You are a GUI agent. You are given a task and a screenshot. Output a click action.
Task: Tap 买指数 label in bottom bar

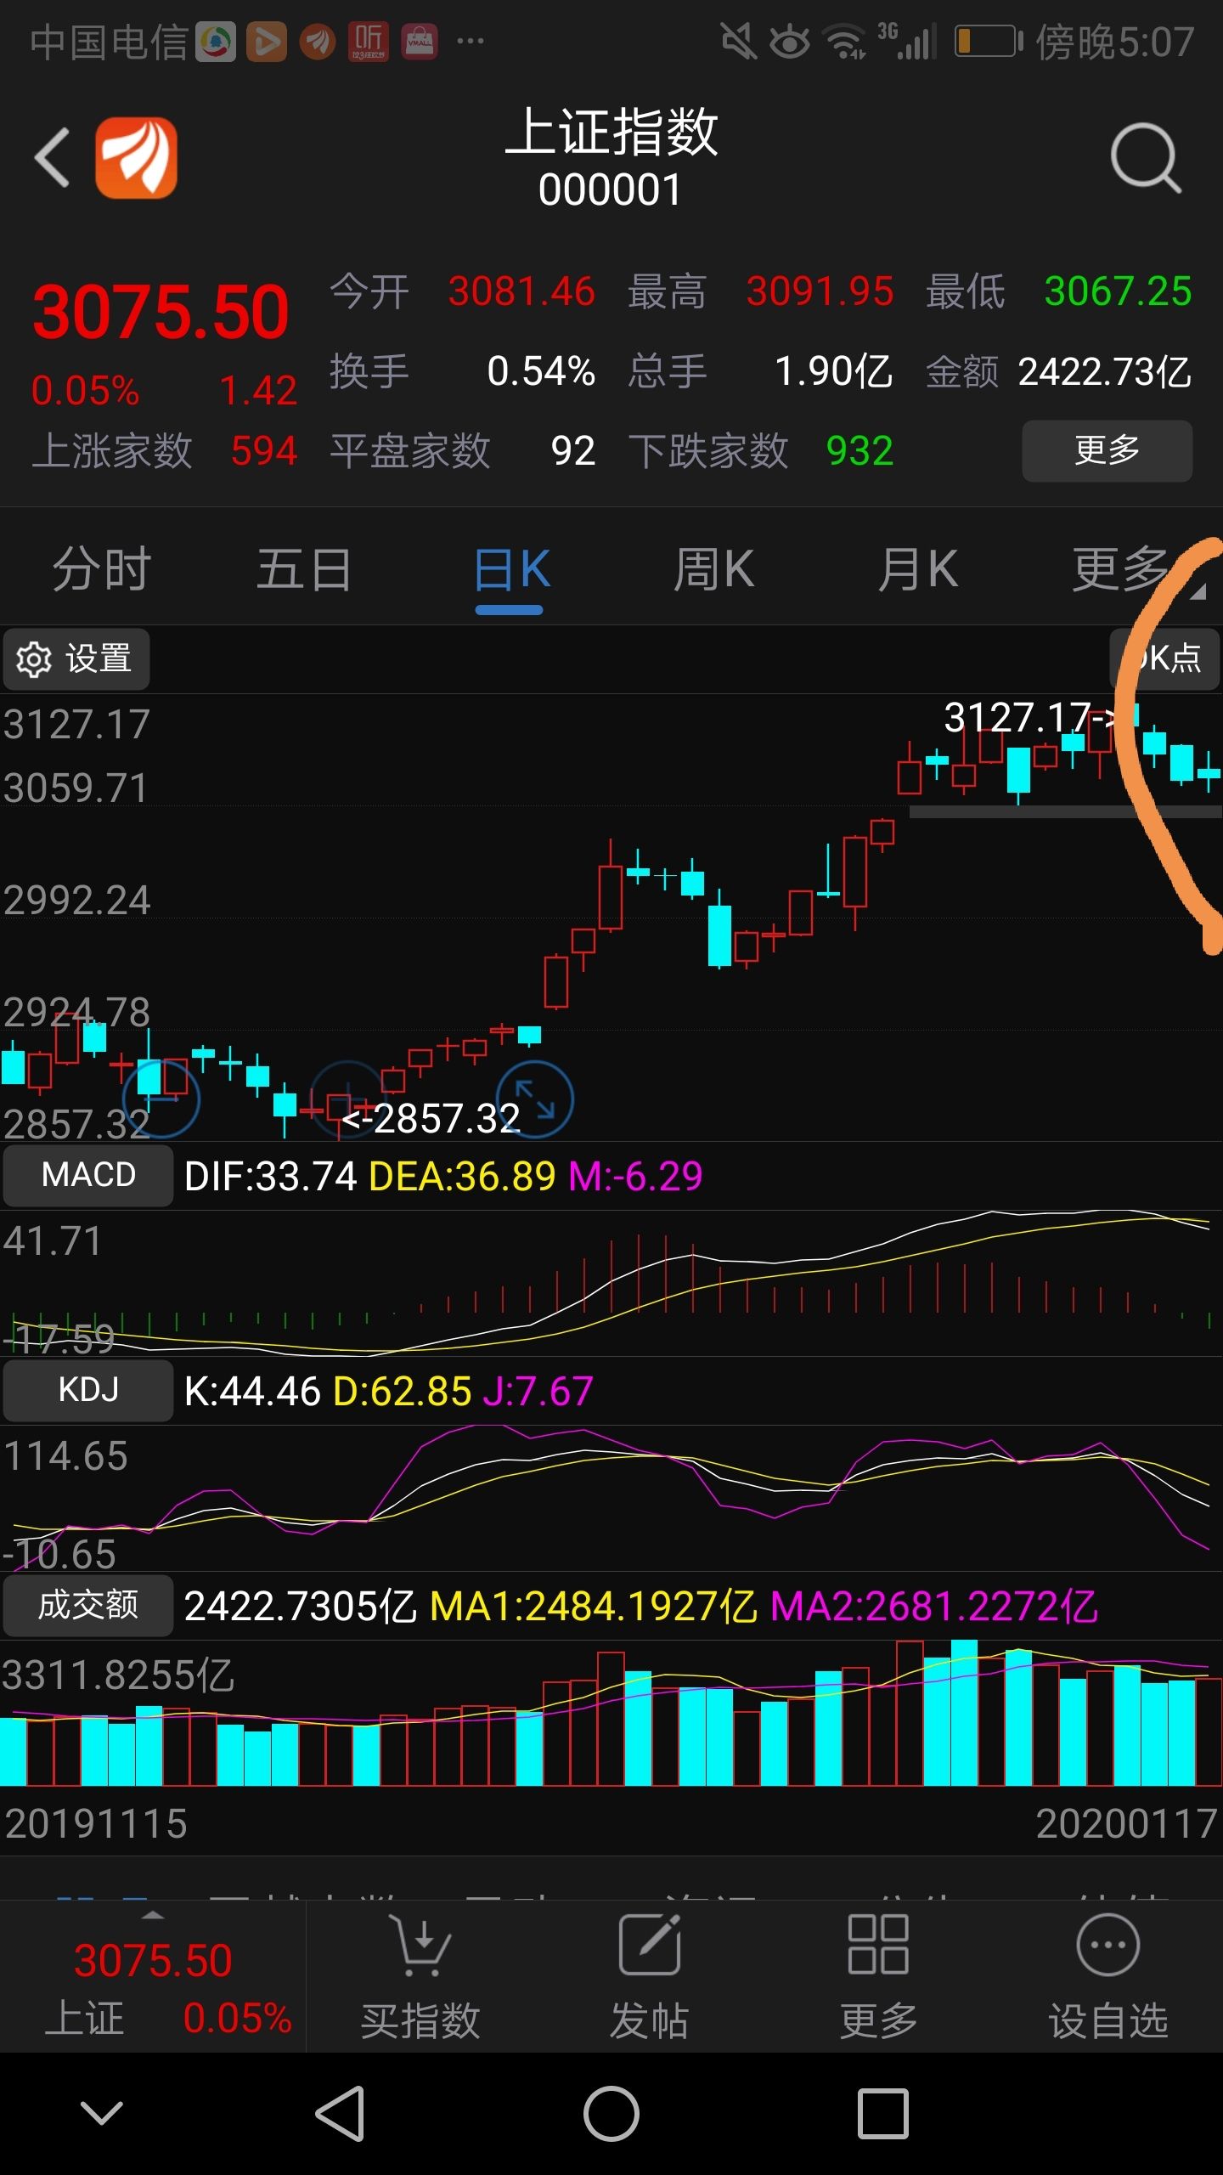coord(420,2020)
